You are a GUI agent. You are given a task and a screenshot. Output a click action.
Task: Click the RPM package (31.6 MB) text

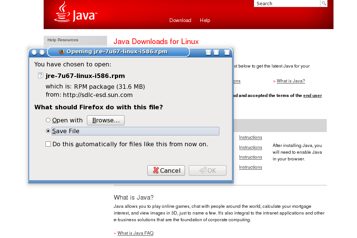pos(110,87)
